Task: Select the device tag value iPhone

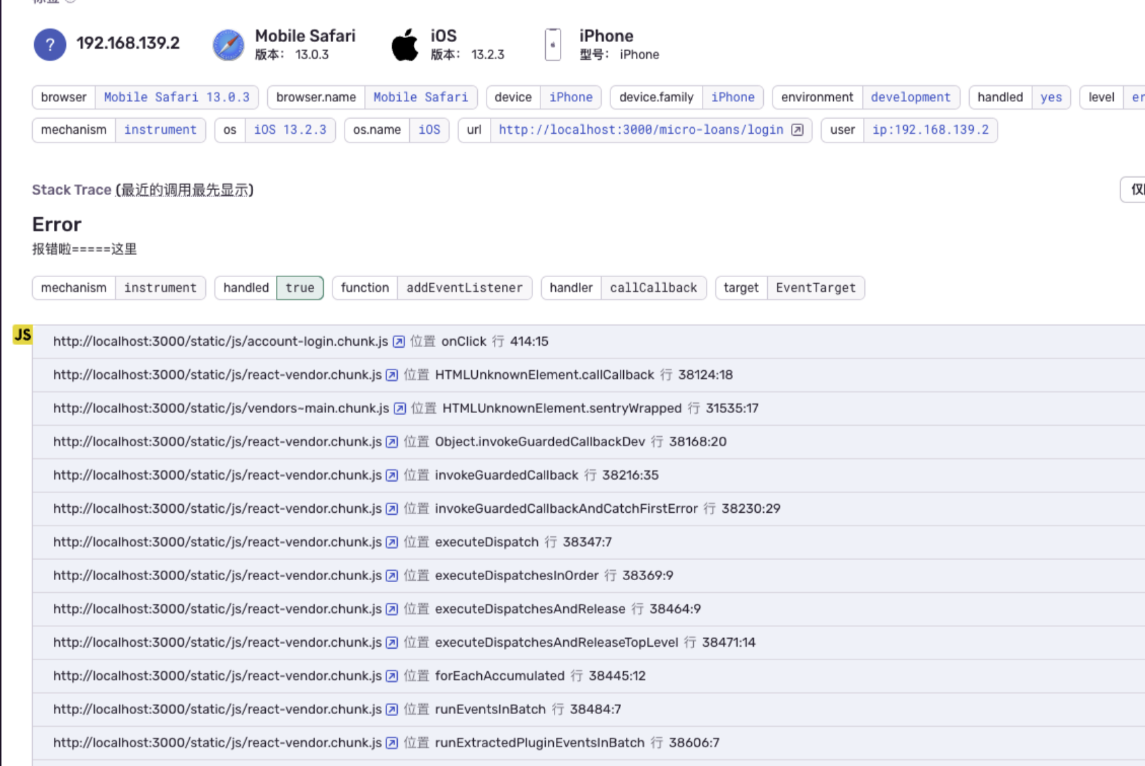Action: [571, 97]
